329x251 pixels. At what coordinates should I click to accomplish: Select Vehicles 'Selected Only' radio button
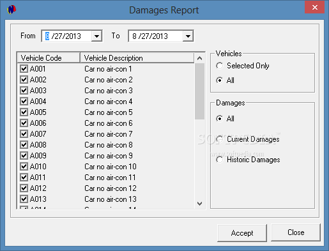220,66
